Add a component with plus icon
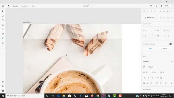This screenshot has width=174, height=98. tap(172, 24)
